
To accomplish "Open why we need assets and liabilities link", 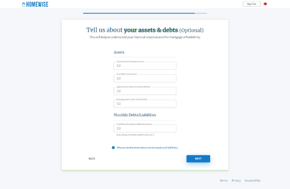I will [x=147, y=148].
